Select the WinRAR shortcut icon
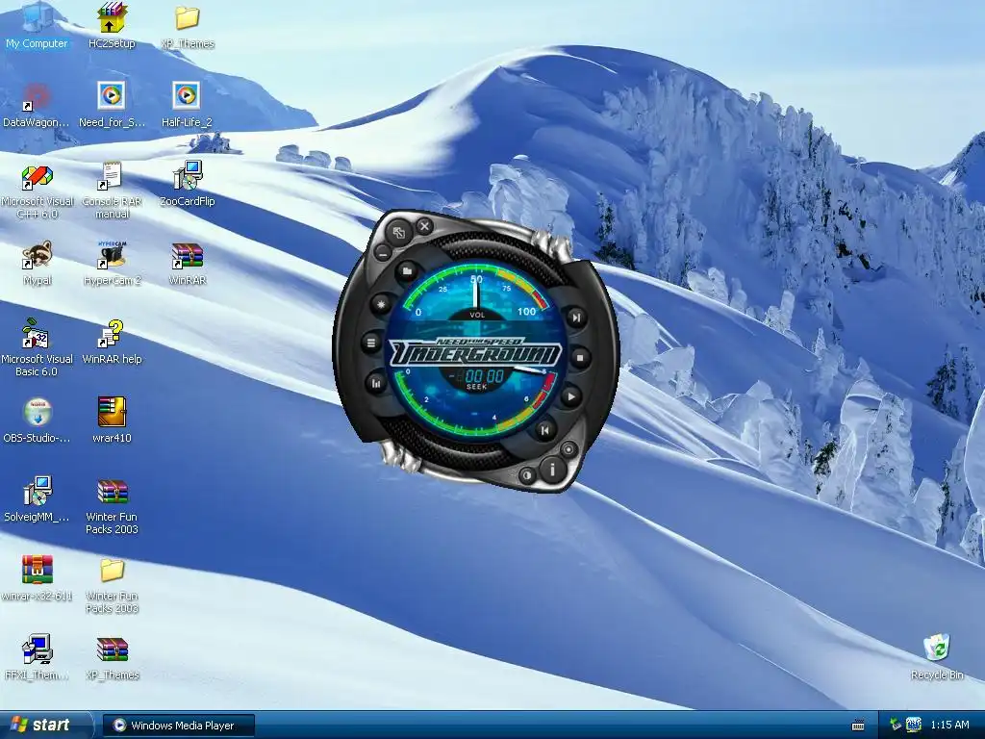Image resolution: width=985 pixels, height=739 pixels. click(188, 264)
